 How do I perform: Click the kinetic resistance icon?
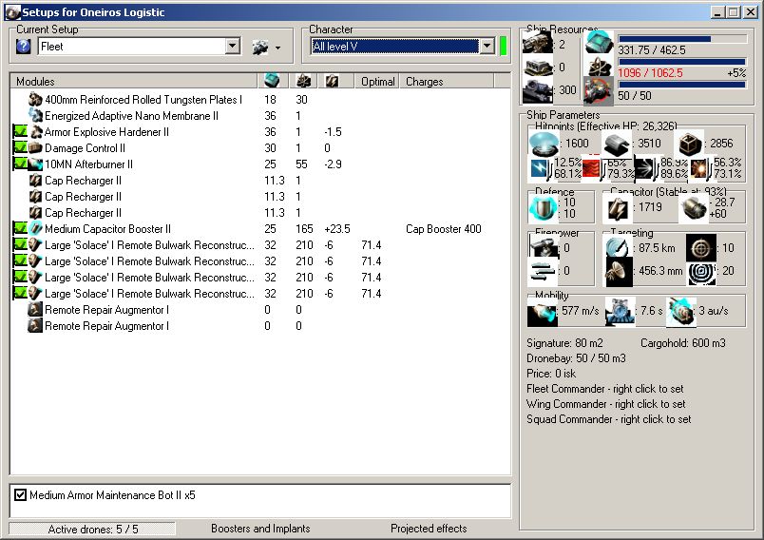coord(645,168)
